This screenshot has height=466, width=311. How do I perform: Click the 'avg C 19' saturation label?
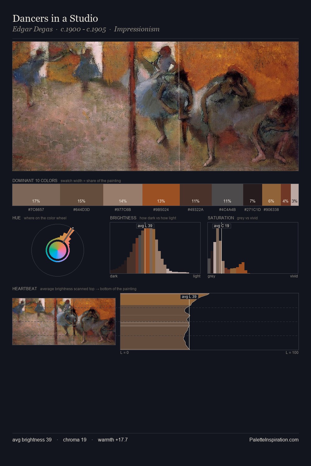221,226
